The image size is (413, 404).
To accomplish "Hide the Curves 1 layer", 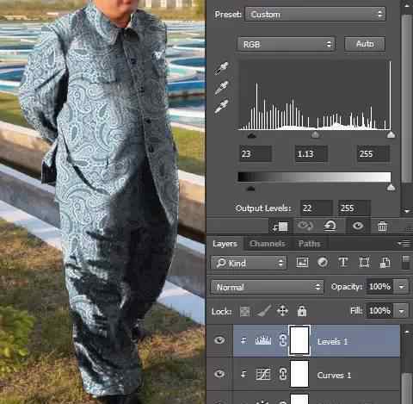I will [x=219, y=374].
